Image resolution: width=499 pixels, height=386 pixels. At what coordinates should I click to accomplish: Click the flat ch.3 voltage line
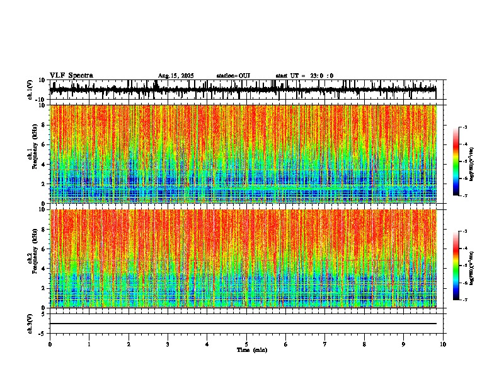(243, 324)
